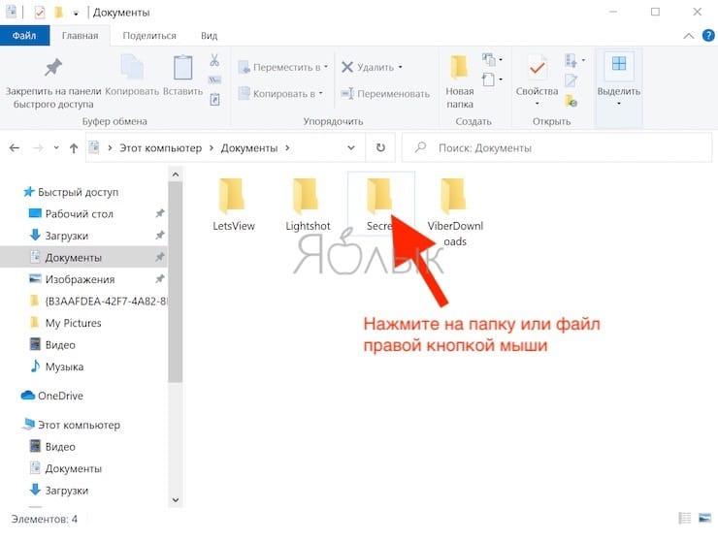Screen dimensions: 718x541
Task: Select the Lightshot folder
Action: [308, 205]
